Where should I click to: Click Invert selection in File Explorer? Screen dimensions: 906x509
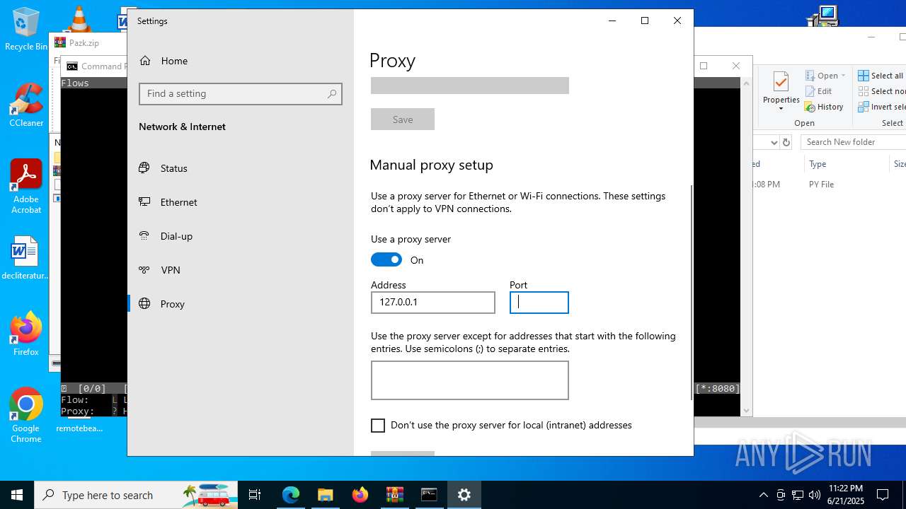[x=882, y=107]
